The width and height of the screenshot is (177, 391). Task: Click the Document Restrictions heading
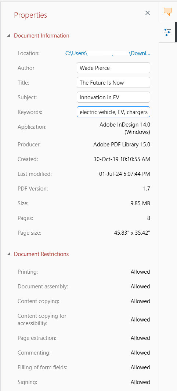click(41, 254)
